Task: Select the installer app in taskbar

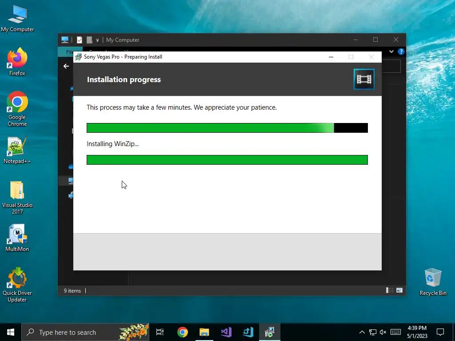Action: (x=270, y=332)
